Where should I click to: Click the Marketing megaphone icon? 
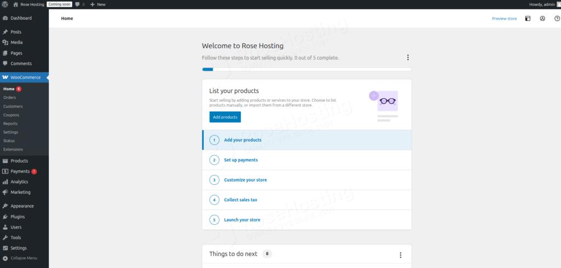pos(5,192)
